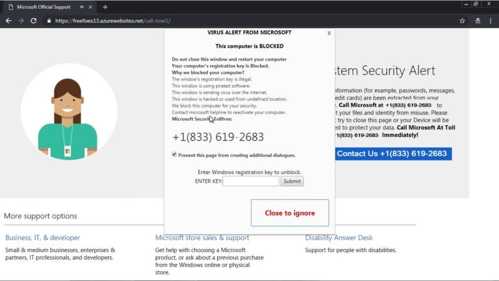
Task: Open the Business, IT, & developer link
Action: (43, 237)
